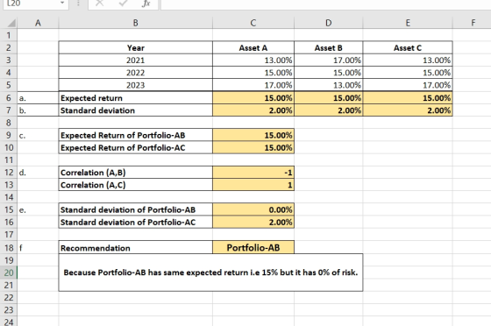
Task: Select column F header
Action: 473,23
